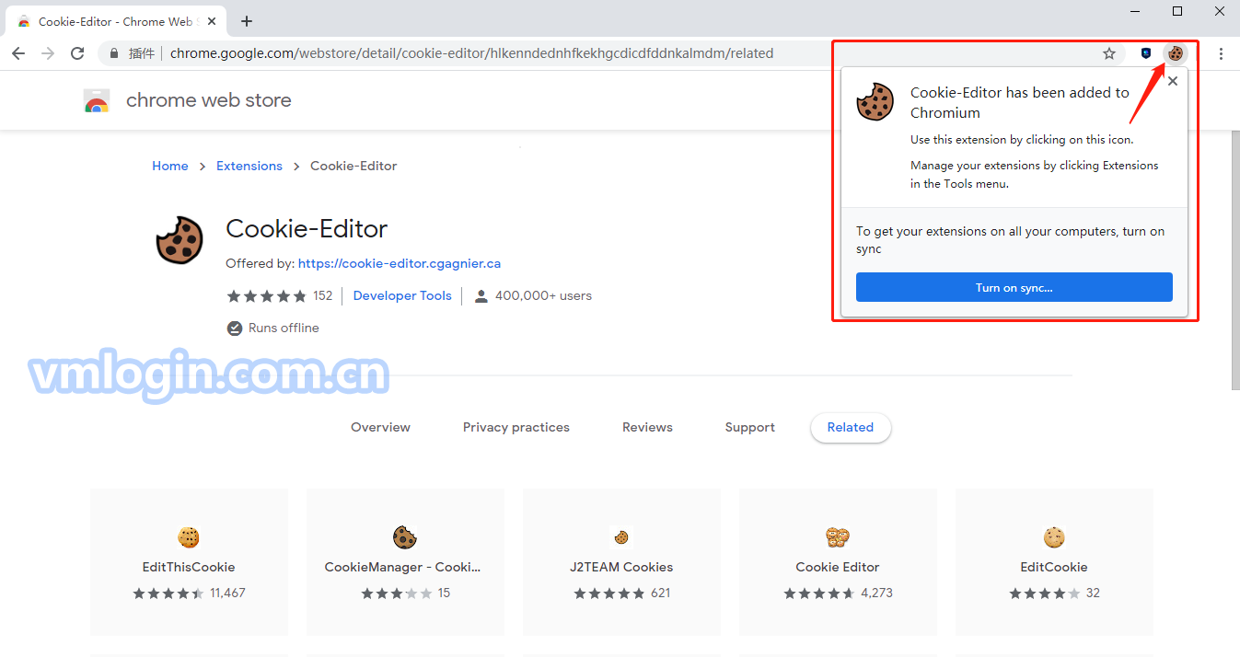Viewport: 1240px width, 657px height.
Task: Open the Chrome three-dot menu
Action: click(1221, 53)
